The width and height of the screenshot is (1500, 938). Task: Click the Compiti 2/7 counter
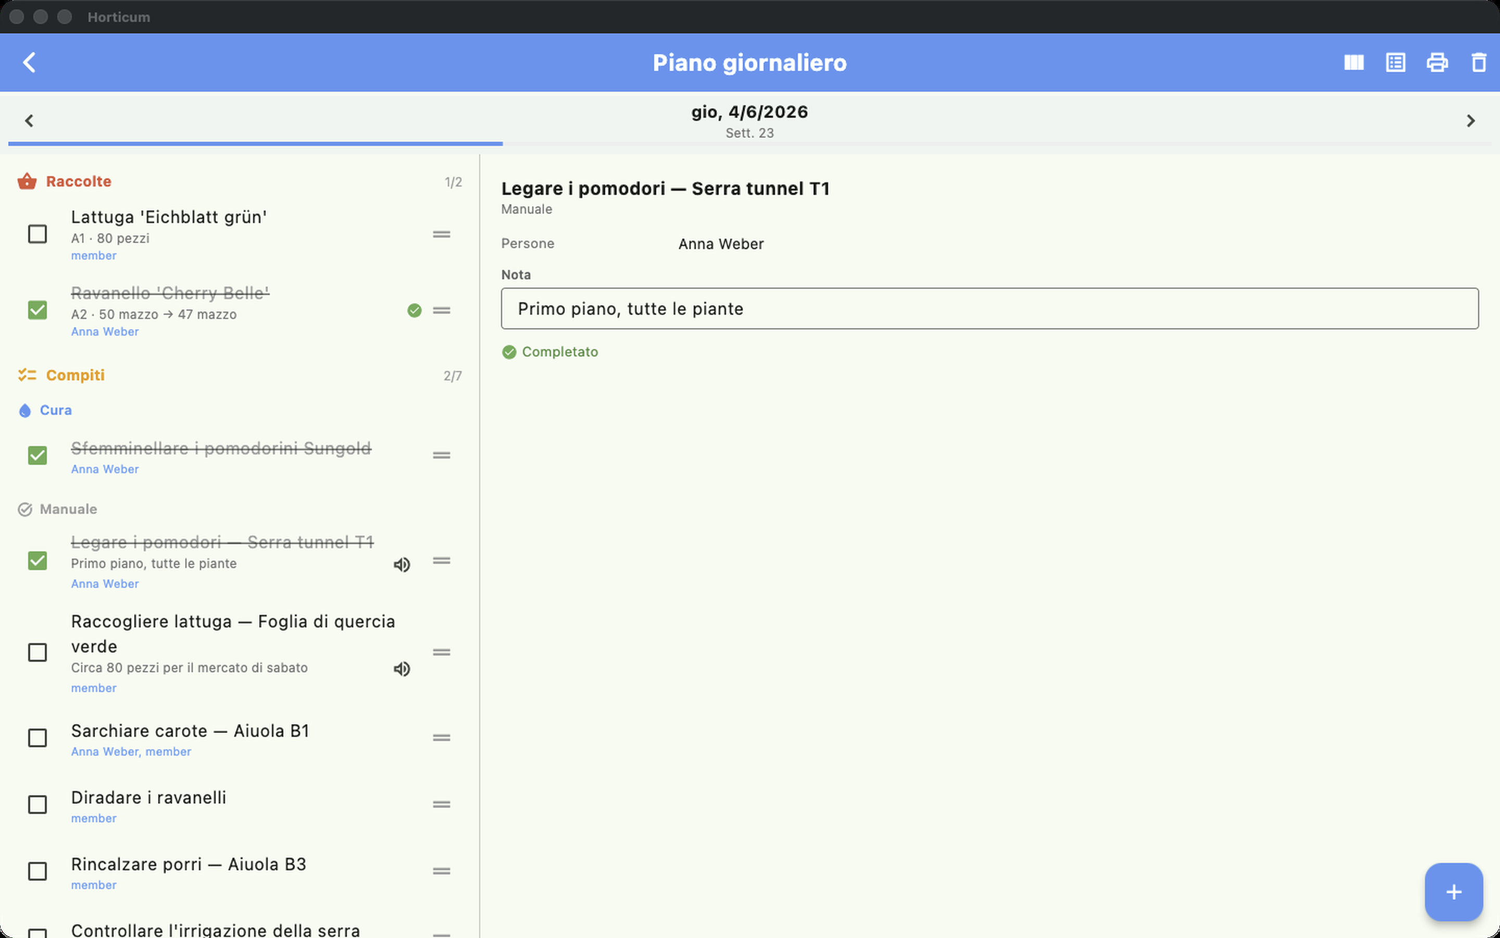tap(453, 376)
